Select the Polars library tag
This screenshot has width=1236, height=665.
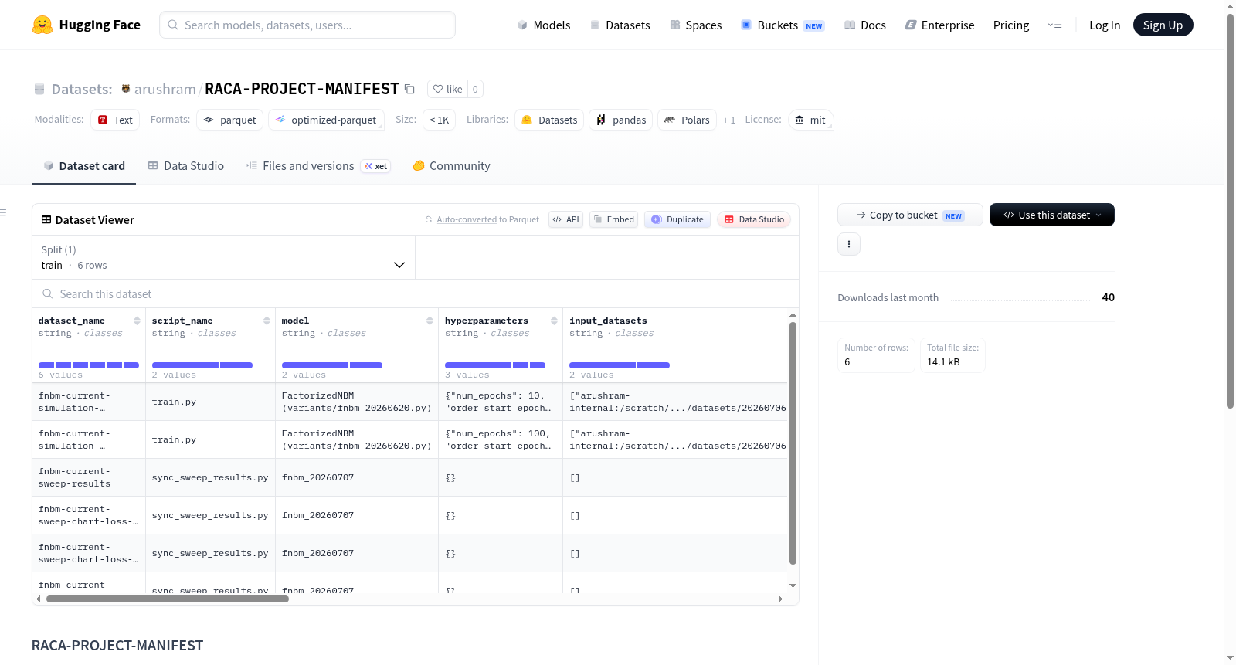point(687,120)
